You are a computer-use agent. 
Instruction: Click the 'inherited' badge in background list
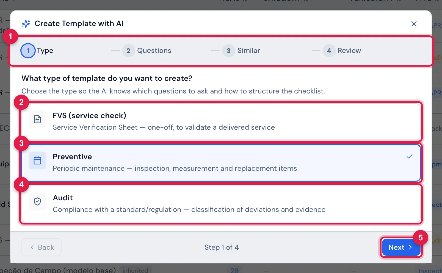pos(135,270)
